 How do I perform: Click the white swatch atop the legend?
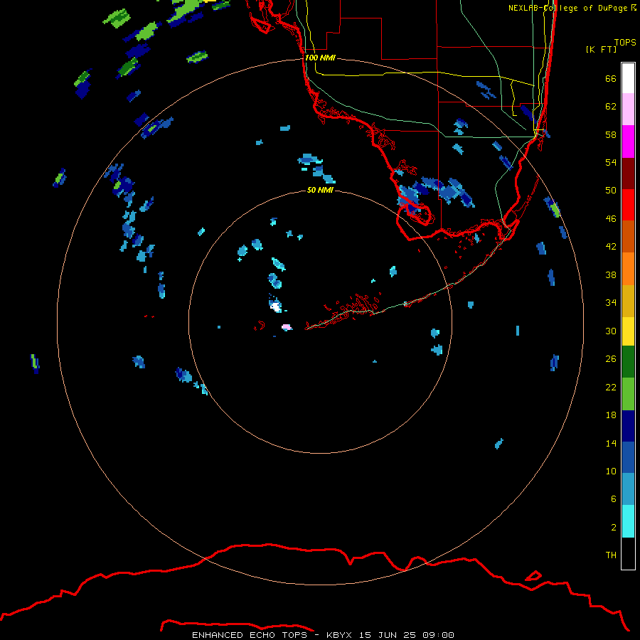[x=628, y=78]
